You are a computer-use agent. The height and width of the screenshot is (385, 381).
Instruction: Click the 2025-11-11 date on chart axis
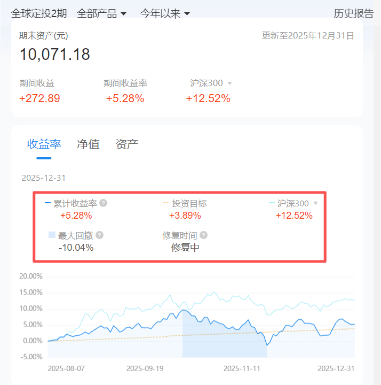coord(241,368)
